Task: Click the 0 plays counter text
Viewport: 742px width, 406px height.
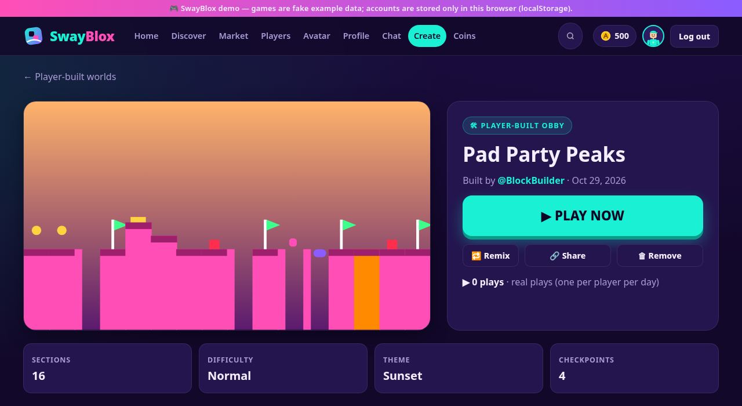Action: 483,282
